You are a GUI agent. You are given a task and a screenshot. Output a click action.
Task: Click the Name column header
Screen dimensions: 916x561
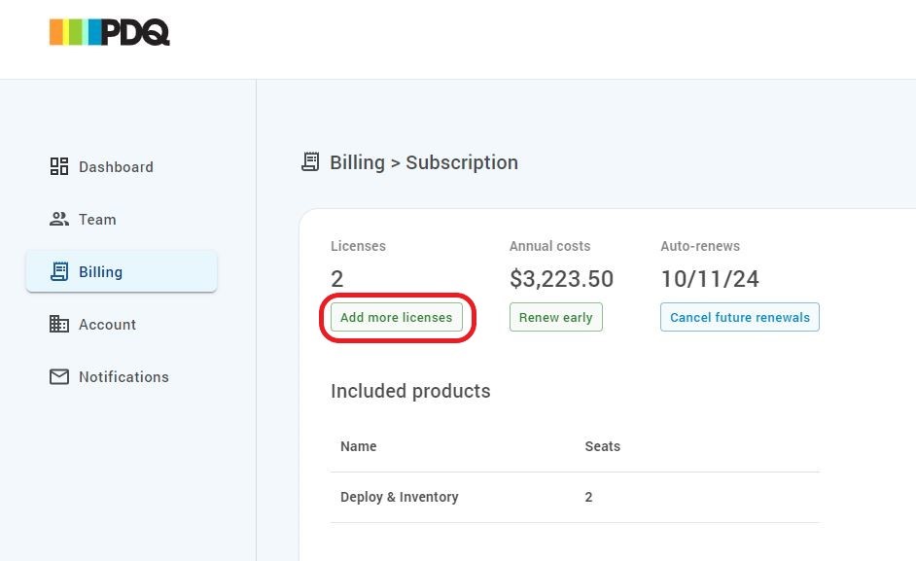pos(359,446)
